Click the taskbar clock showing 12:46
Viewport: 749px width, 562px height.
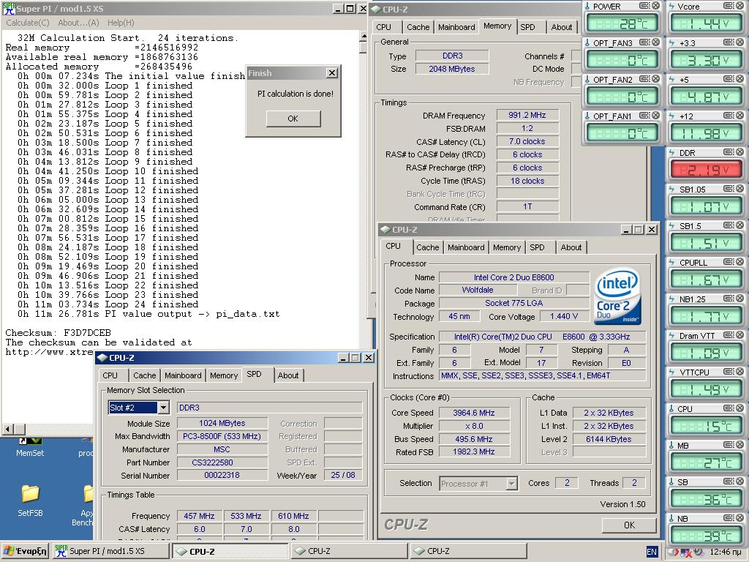(x=726, y=552)
